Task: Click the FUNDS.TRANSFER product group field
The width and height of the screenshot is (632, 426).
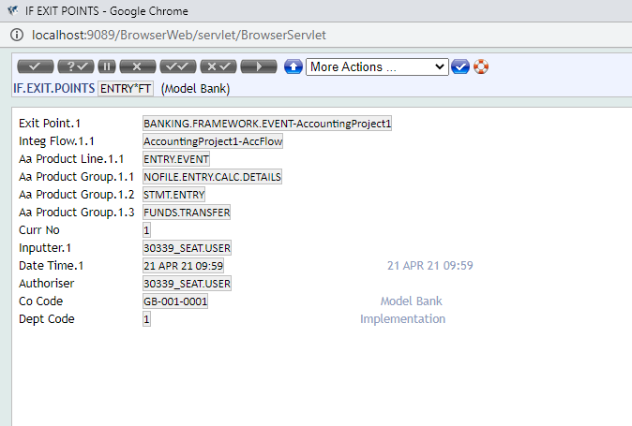Action: tap(186, 213)
